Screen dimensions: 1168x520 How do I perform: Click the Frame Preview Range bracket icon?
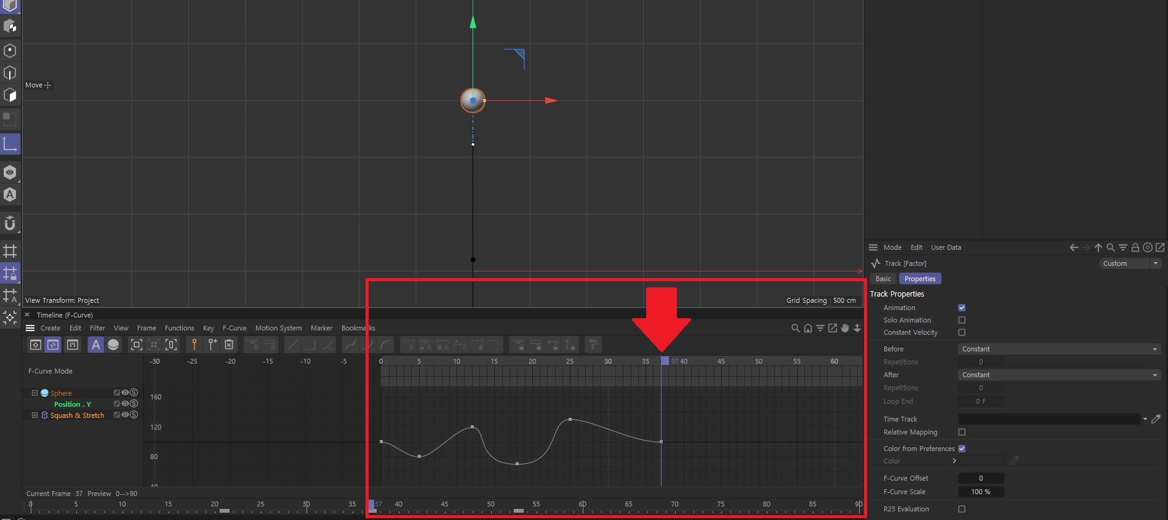[172, 345]
